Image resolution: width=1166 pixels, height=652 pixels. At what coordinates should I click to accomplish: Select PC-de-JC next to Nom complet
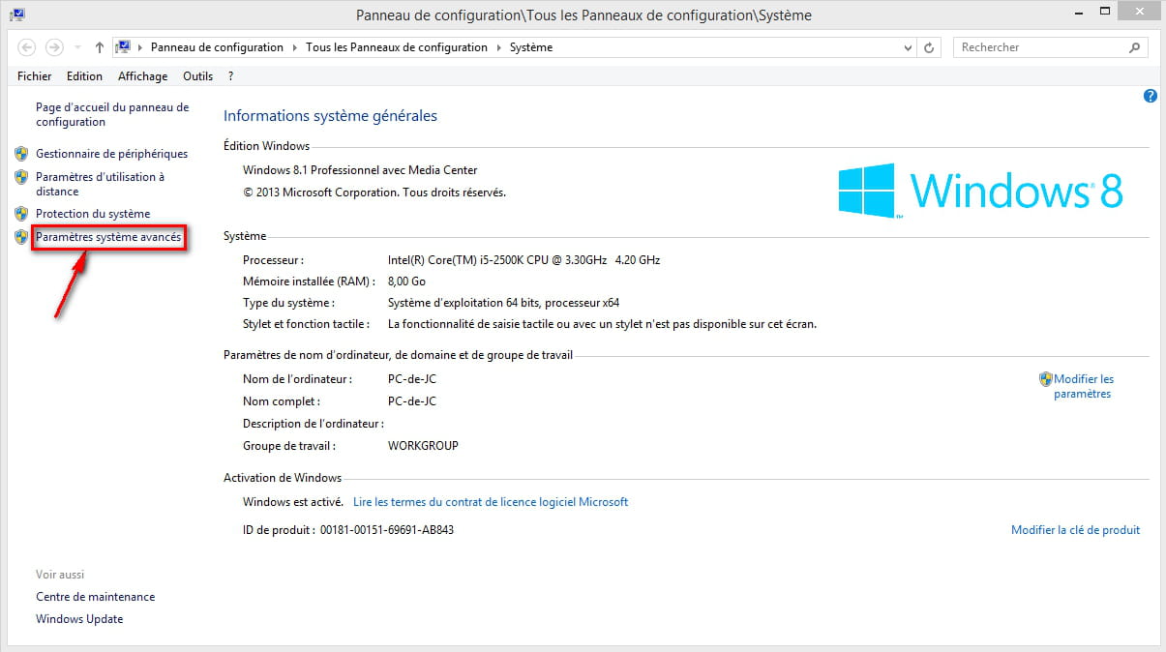[412, 401]
